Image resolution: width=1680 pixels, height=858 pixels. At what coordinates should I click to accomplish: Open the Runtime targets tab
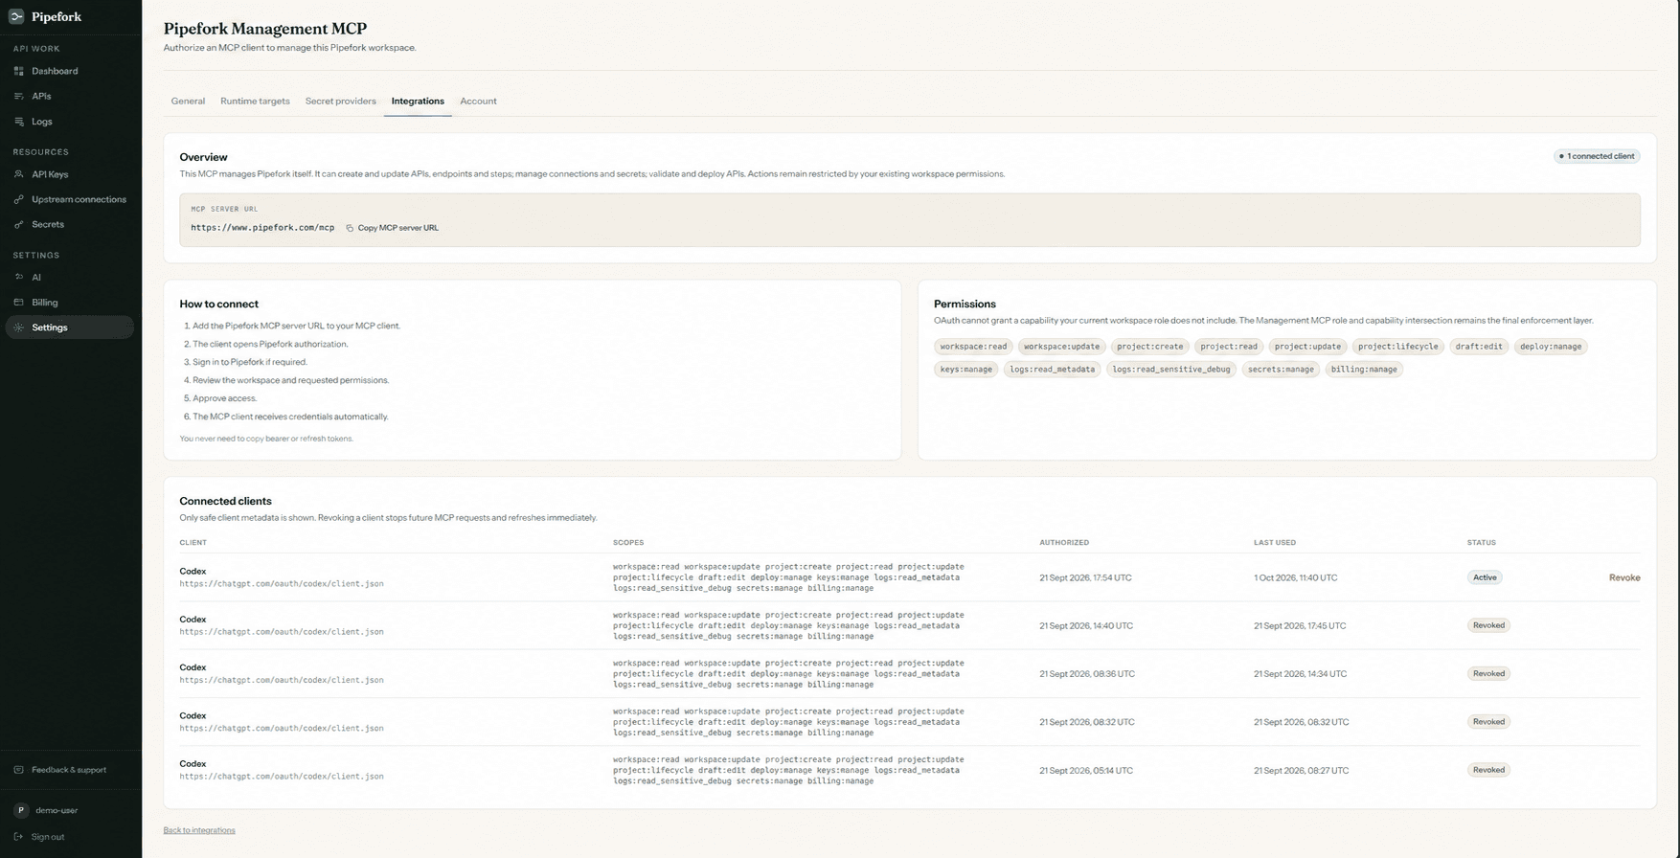tap(255, 101)
